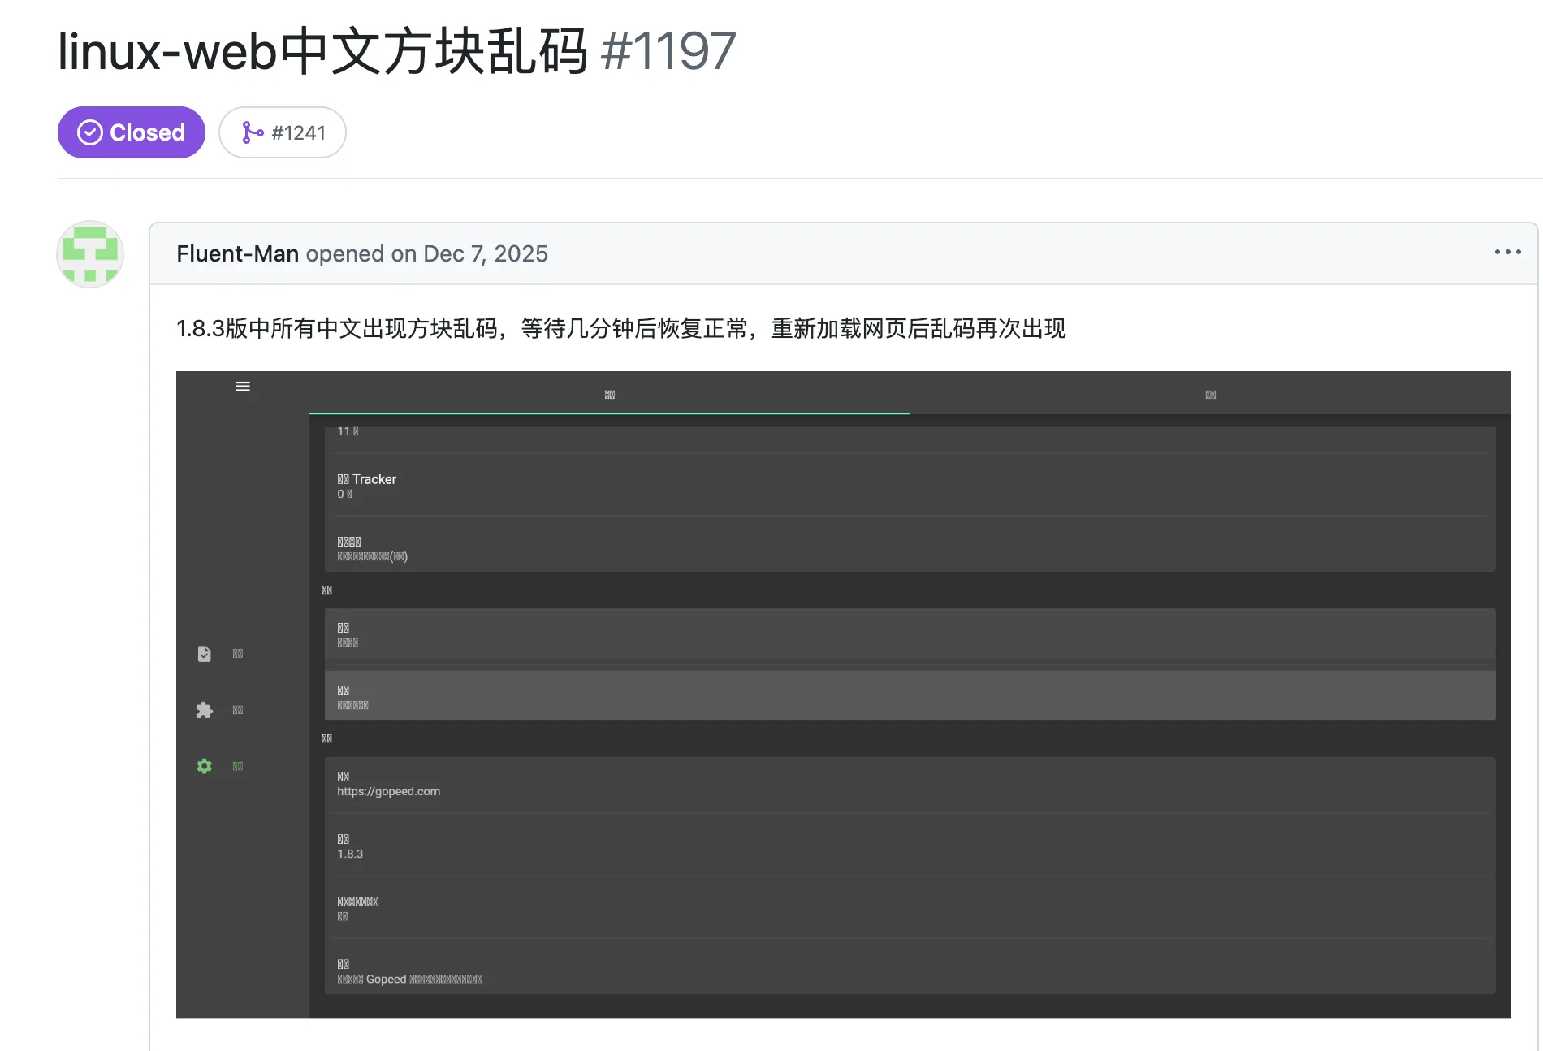
Task: Click the hamburger menu icon in screenshot
Action: [242, 387]
